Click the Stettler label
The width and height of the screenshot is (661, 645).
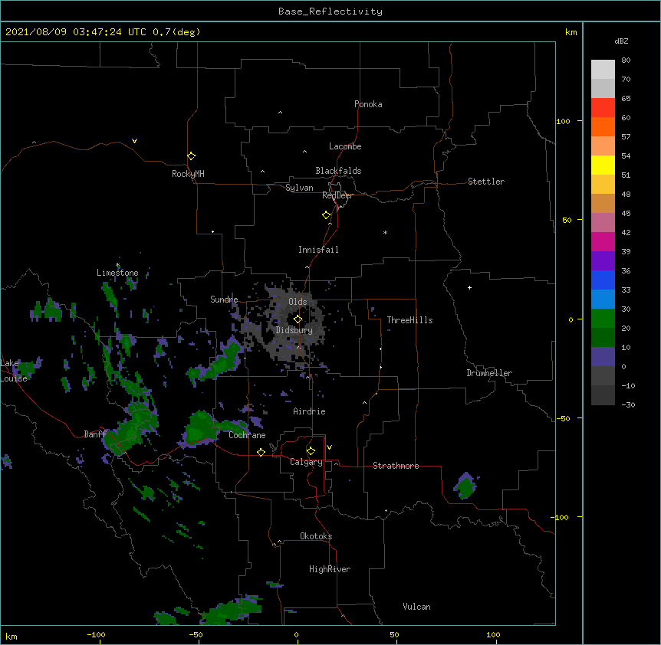486,182
